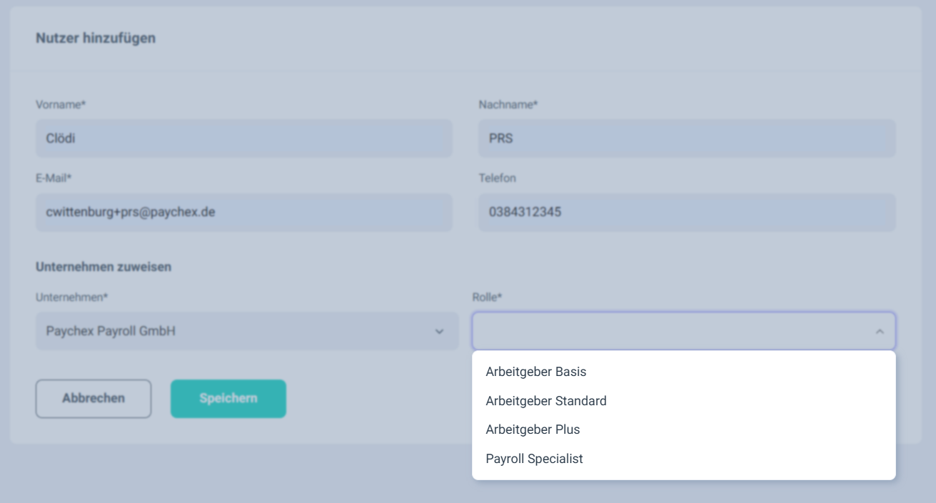Select the Arbeitgeber Basis role

tap(535, 372)
